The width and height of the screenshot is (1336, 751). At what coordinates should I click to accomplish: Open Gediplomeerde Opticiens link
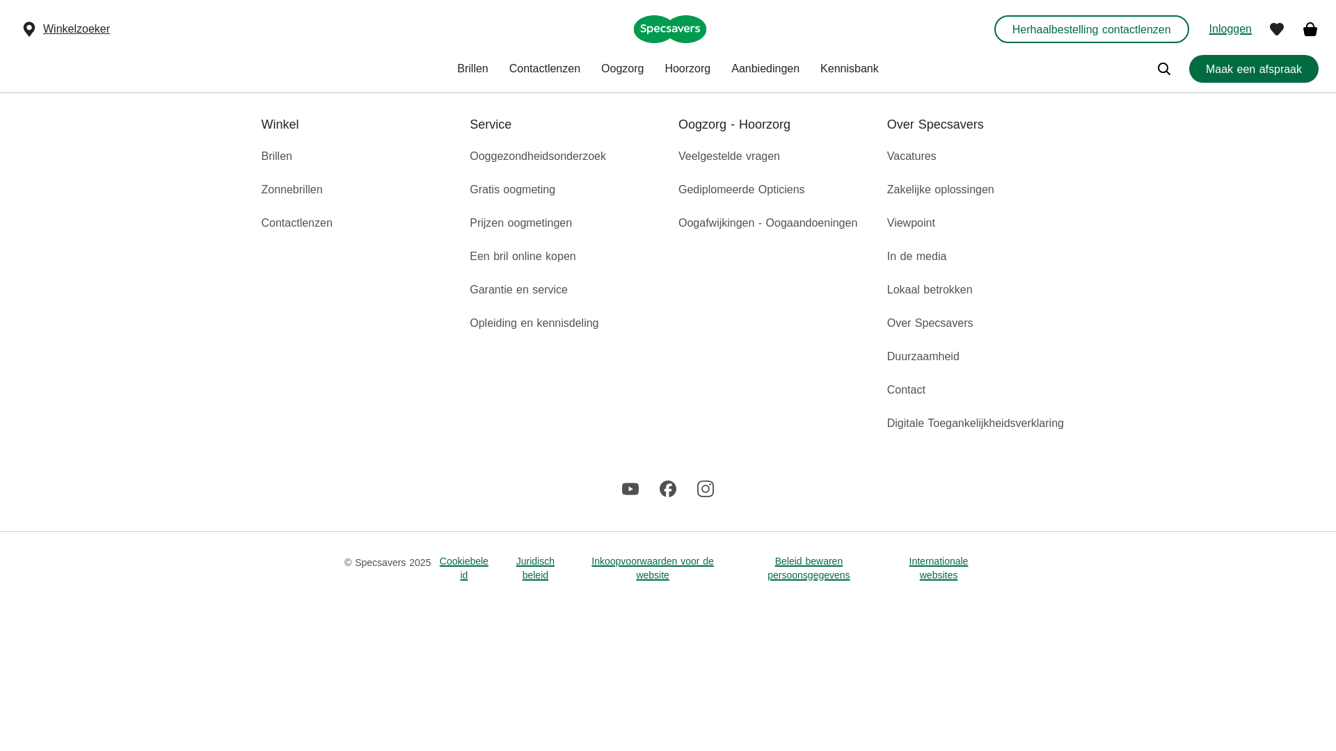click(742, 190)
